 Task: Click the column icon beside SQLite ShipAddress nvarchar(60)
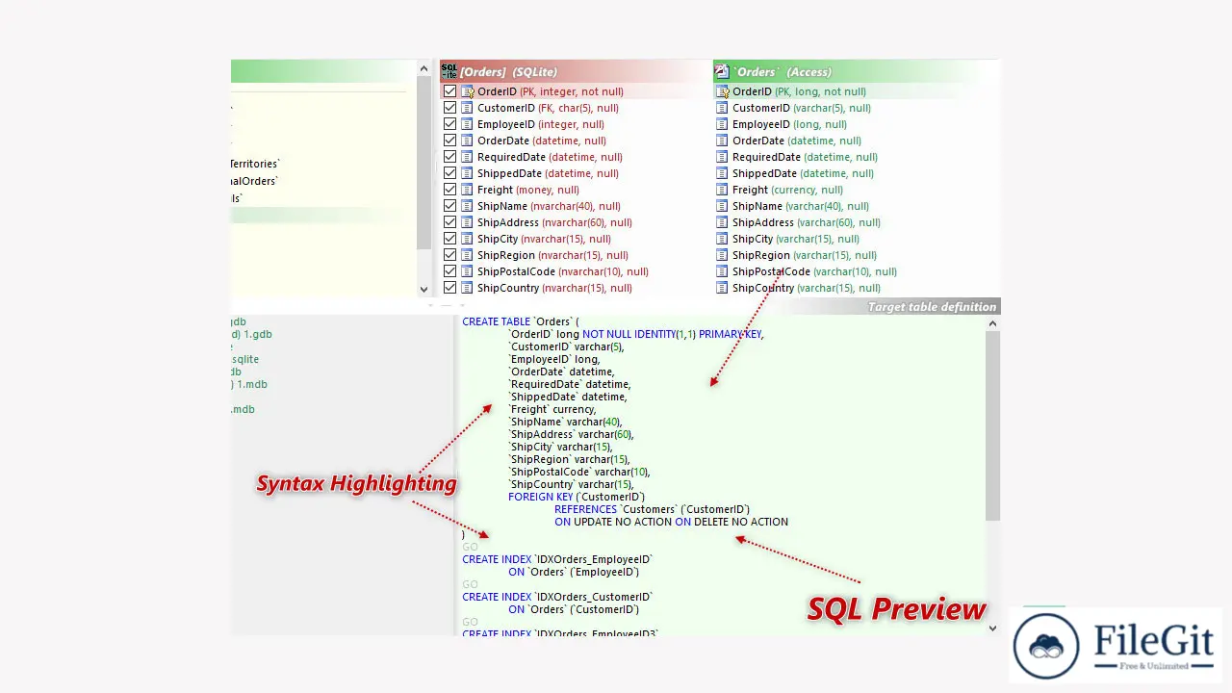click(x=468, y=222)
